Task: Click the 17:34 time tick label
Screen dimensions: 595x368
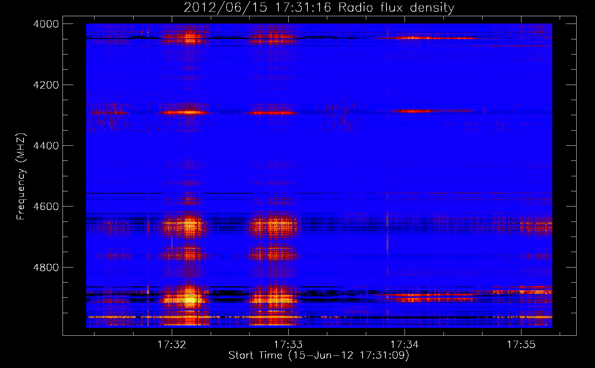Action: click(x=405, y=344)
